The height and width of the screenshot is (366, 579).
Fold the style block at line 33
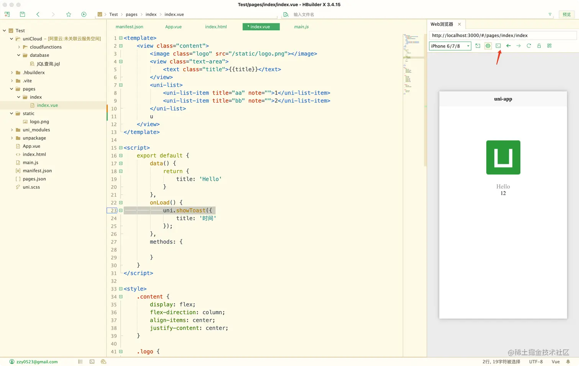[x=121, y=289]
